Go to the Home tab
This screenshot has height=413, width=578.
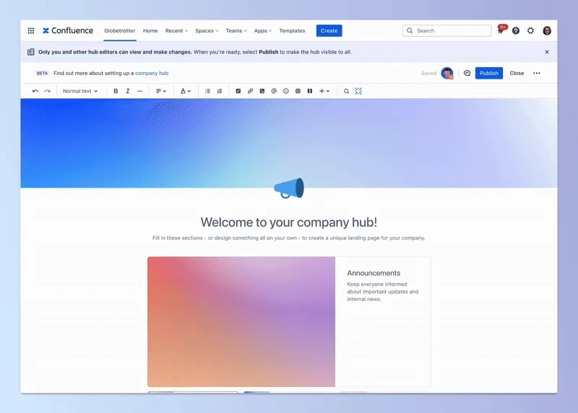click(x=150, y=30)
